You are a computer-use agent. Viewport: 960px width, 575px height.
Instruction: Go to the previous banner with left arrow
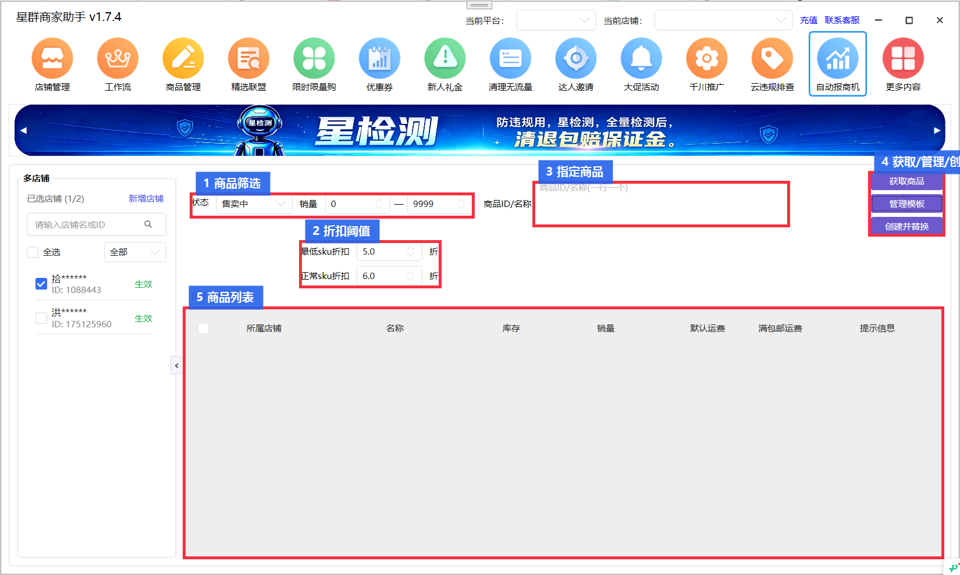pyautogui.click(x=23, y=130)
